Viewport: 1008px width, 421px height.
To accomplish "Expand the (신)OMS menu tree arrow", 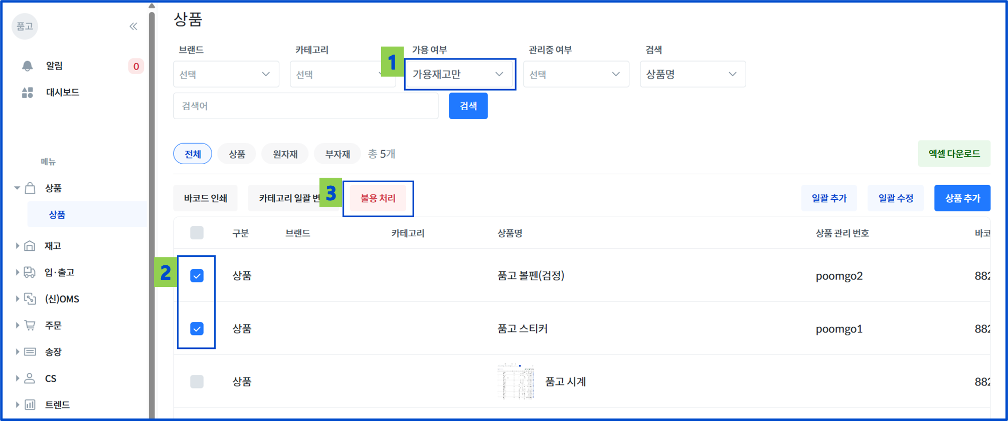I will 18,299.
